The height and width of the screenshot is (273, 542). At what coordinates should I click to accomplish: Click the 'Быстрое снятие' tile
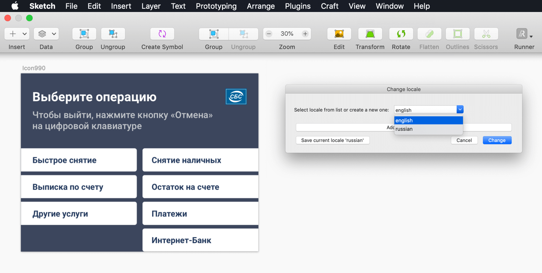79,160
